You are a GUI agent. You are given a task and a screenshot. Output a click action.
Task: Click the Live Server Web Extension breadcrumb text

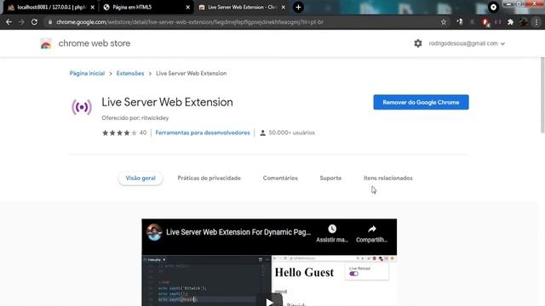191,74
